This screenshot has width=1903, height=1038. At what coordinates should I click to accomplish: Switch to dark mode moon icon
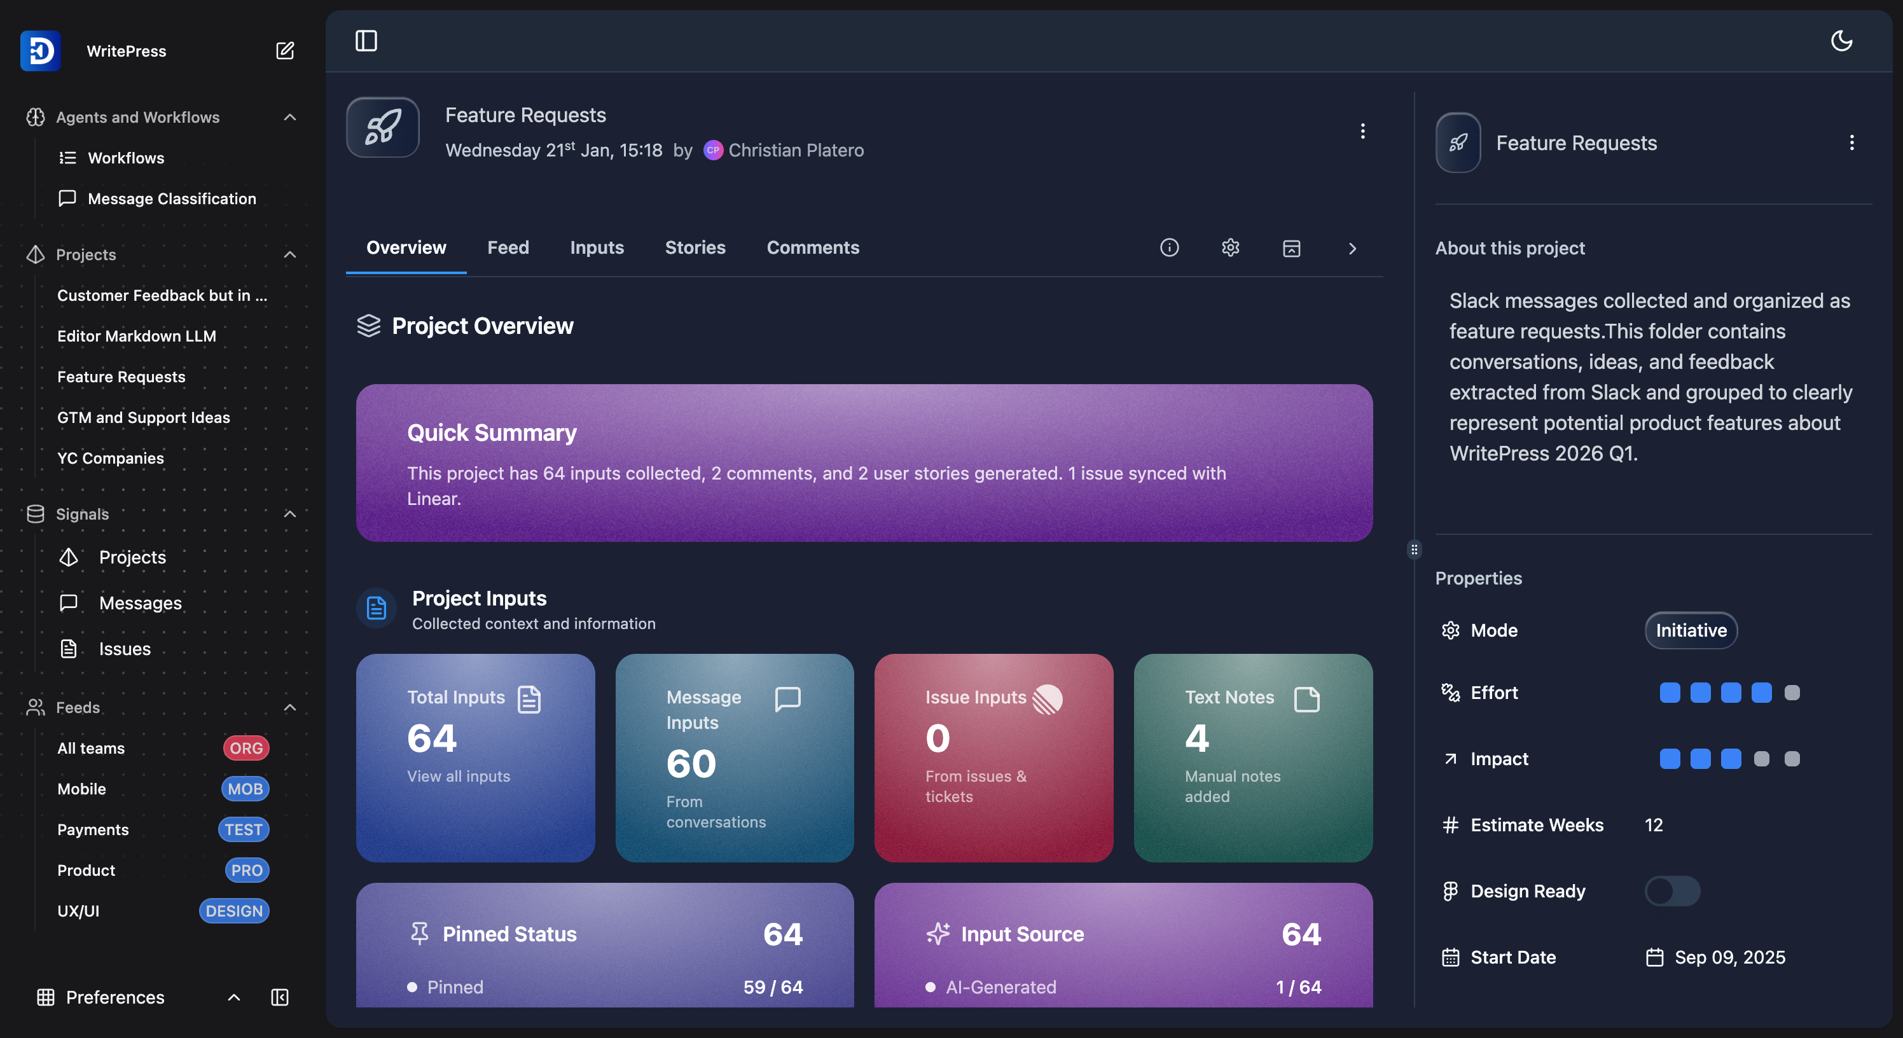coord(1841,41)
